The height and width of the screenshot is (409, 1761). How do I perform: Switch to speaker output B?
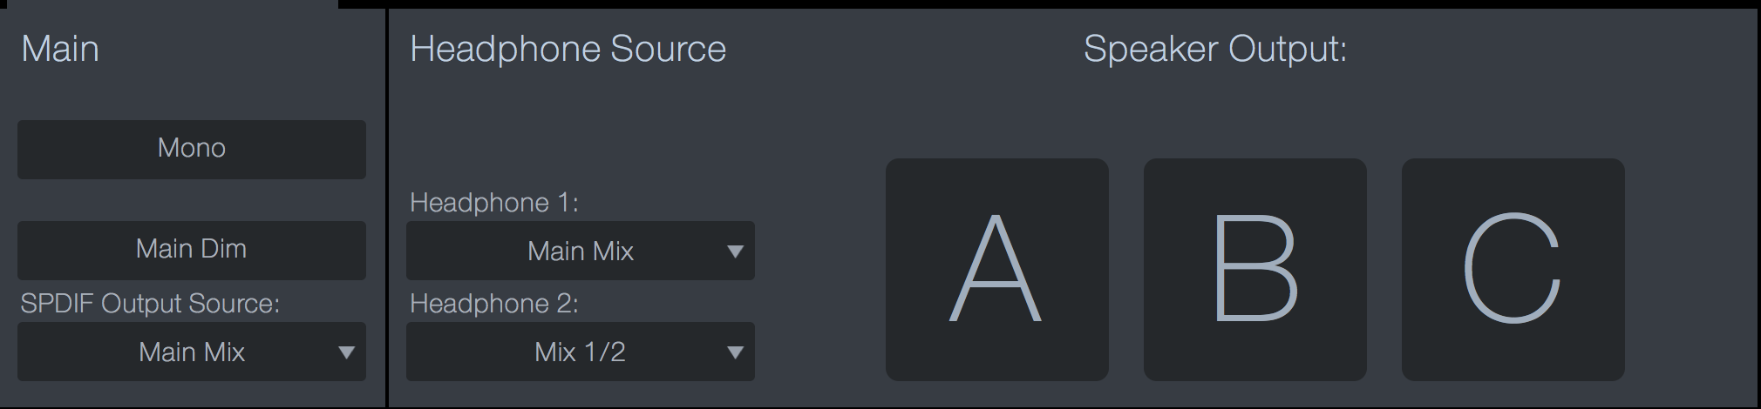(1254, 269)
